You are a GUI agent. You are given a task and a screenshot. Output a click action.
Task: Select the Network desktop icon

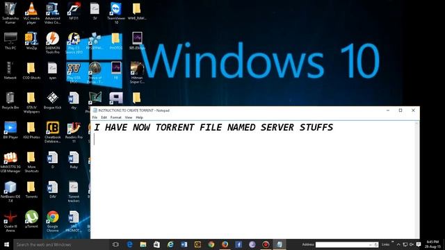coord(10,71)
